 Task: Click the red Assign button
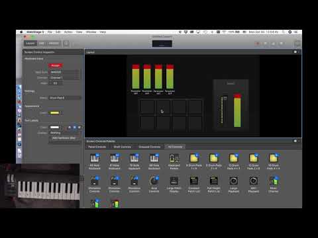point(56,65)
